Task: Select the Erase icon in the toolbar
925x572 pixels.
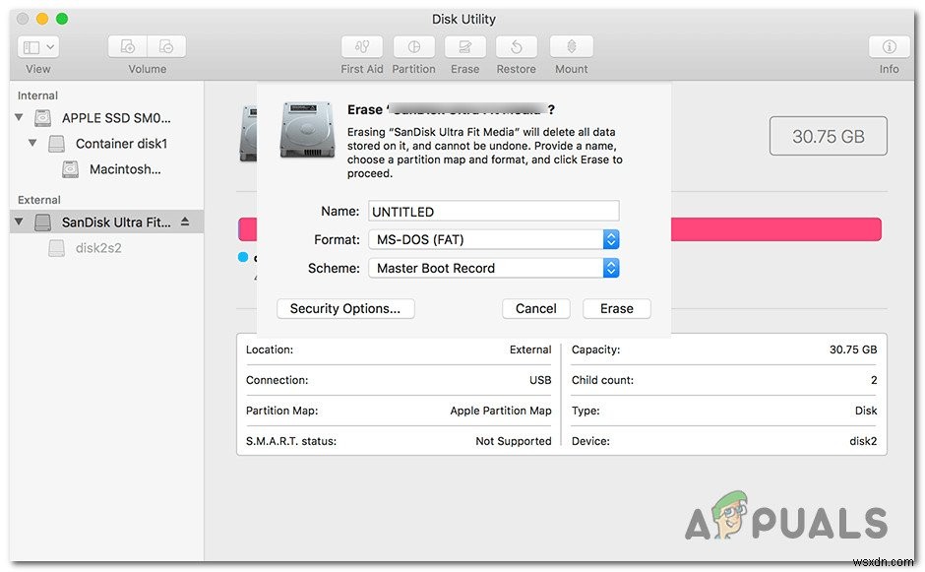Action: pos(464,46)
